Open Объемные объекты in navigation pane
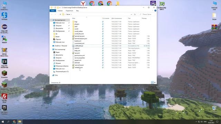This screenshot has width=221, height=124. pyautogui.click(x=62, y=66)
